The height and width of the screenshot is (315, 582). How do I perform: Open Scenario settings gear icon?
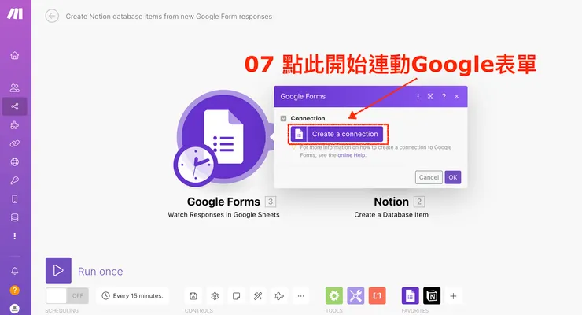pos(215,296)
